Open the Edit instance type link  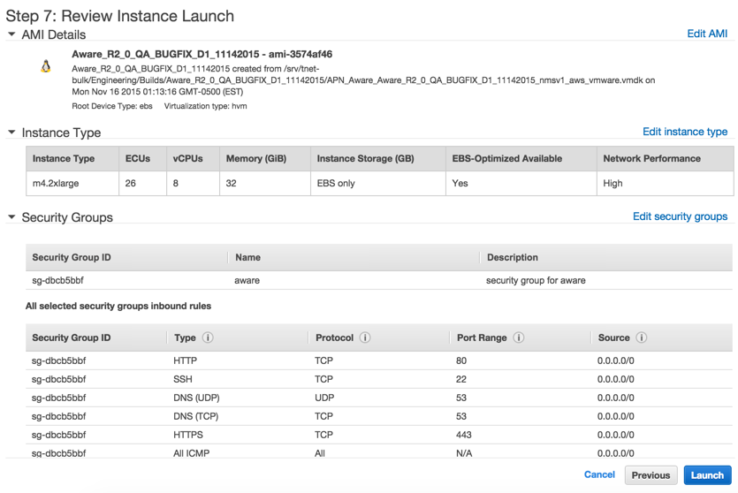click(685, 132)
